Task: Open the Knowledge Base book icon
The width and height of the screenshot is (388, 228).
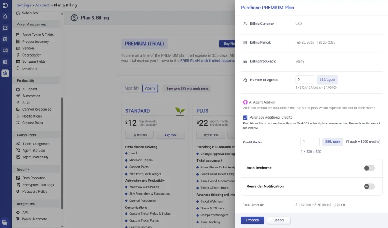Action: (5, 50)
